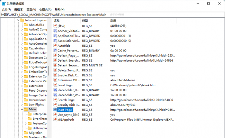Maximize the Registry Editor window

point(208,3)
